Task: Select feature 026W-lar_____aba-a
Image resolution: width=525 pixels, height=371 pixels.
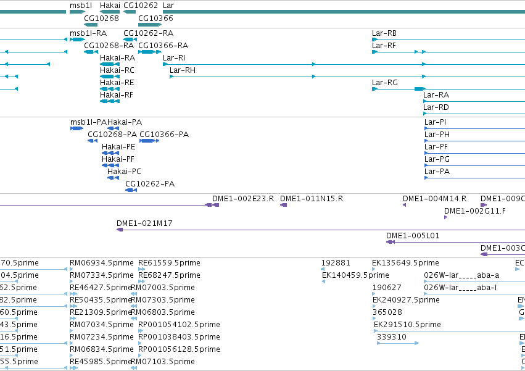Action: (x=461, y=276)
